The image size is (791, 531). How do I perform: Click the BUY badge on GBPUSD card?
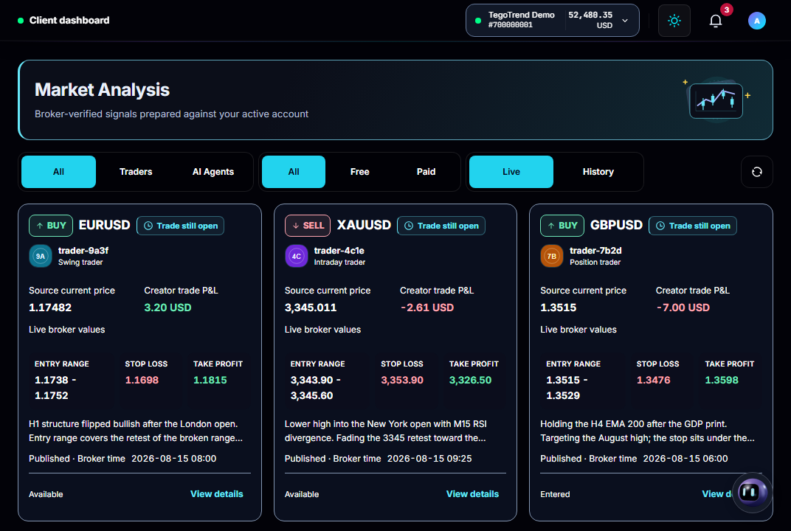point(562,226)
